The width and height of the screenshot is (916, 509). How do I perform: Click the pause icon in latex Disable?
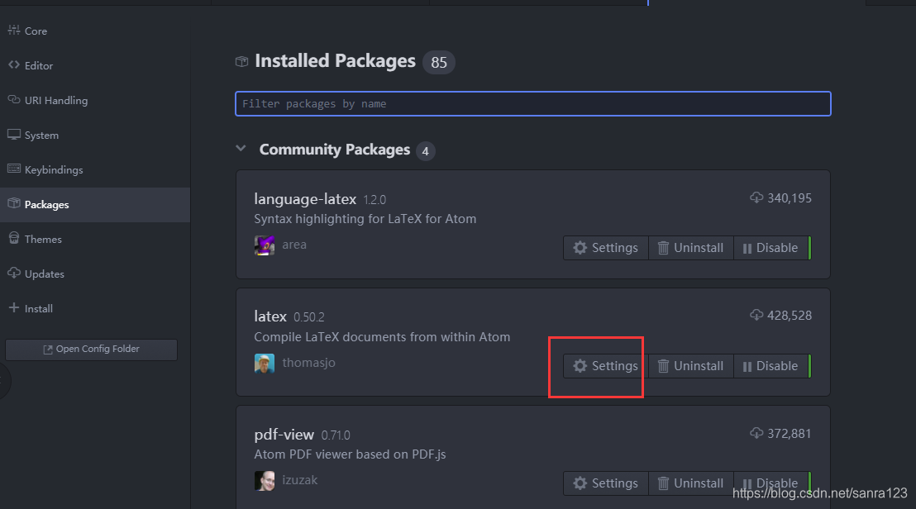pyautogui.click(x=747, y=367)
